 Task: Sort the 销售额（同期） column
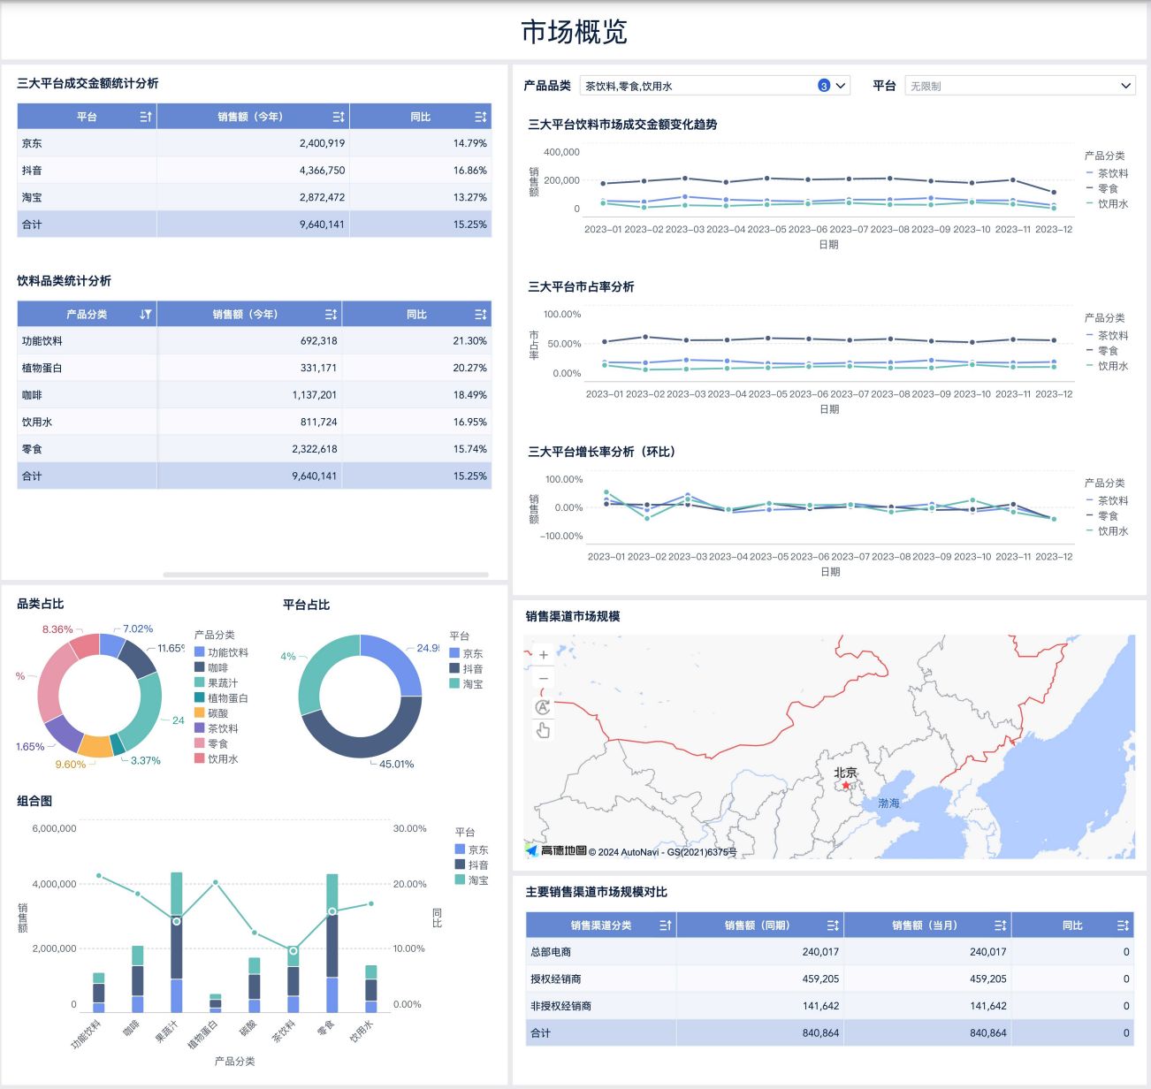click(833, 925)
